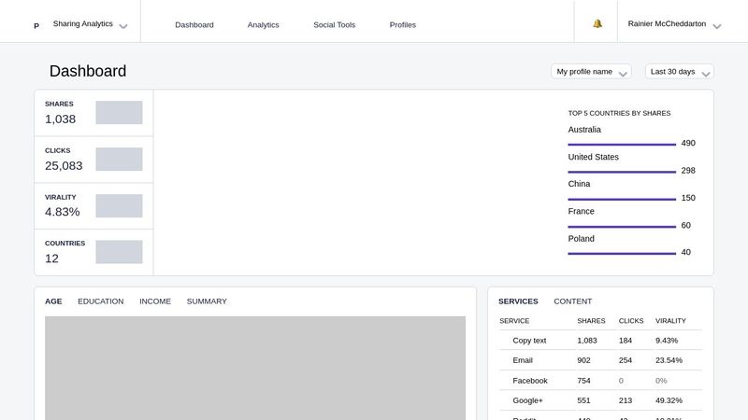Switch to the Content tab
This screenshot has height=420, width=748.
pyautogui.click(x=572, y=301)
